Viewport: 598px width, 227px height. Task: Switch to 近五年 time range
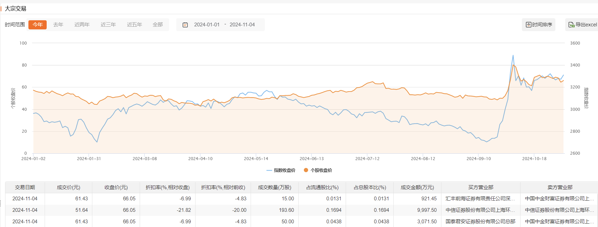pos(134,25)
